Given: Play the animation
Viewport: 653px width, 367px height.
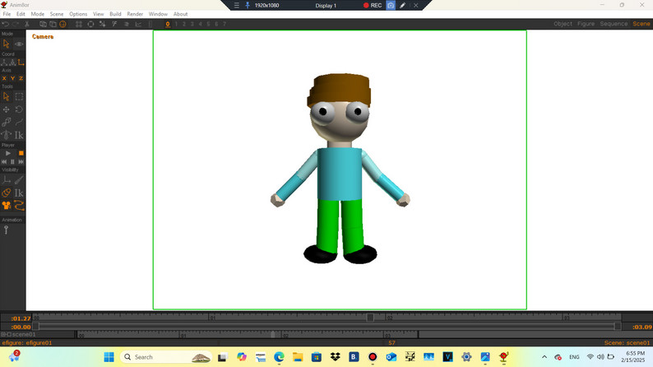Looking at the screenshot, I should (8, 153).
